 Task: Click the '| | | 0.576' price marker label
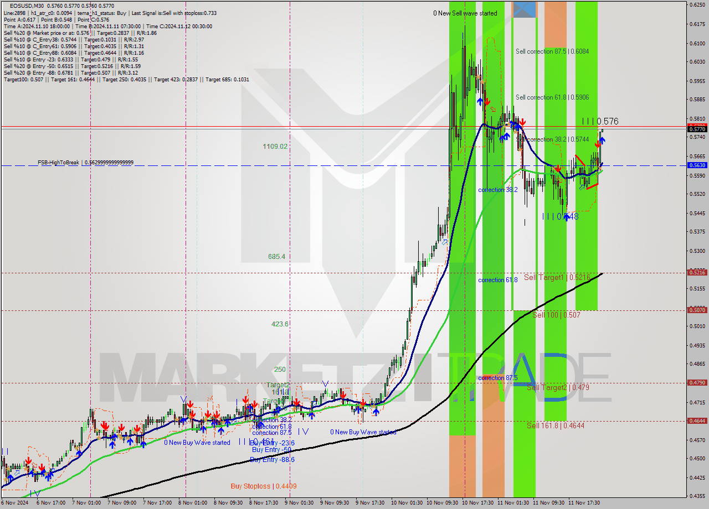click(x=600, y=121)
